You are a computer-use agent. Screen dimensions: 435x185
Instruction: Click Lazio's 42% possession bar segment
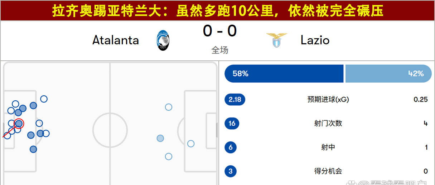[388, 74]
